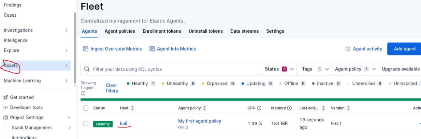
Task: Click the Clear filters link
Action: pos(112,88)
